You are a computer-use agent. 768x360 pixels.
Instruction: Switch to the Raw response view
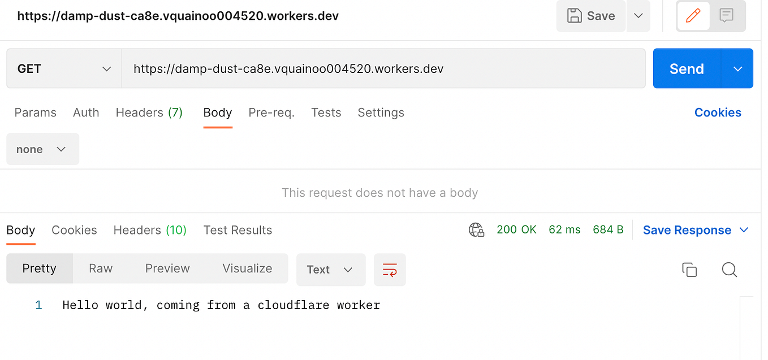coord(100,268)
